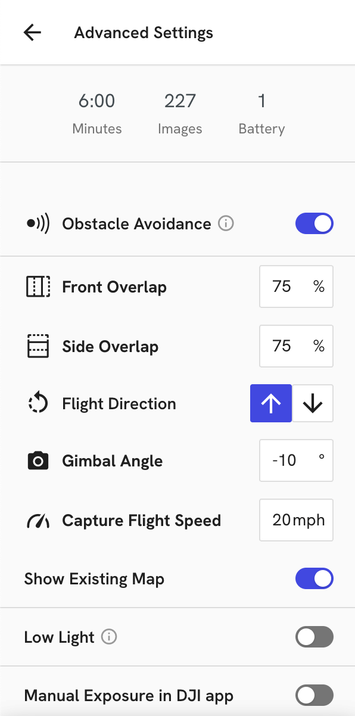The height and width of the screenshot is (716, 355).
Task: Open the Low Light info icon
Action: click(x=109, y=637)
